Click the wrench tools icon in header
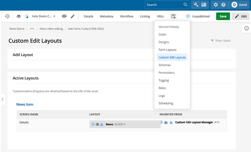This screenshot has width=251, height=152. pyautogui.click(x=196, y=5)
